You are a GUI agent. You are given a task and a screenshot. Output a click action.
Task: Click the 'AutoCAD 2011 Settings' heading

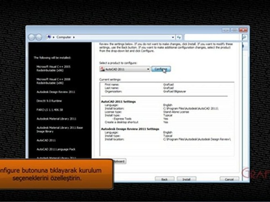click(118, 102)
